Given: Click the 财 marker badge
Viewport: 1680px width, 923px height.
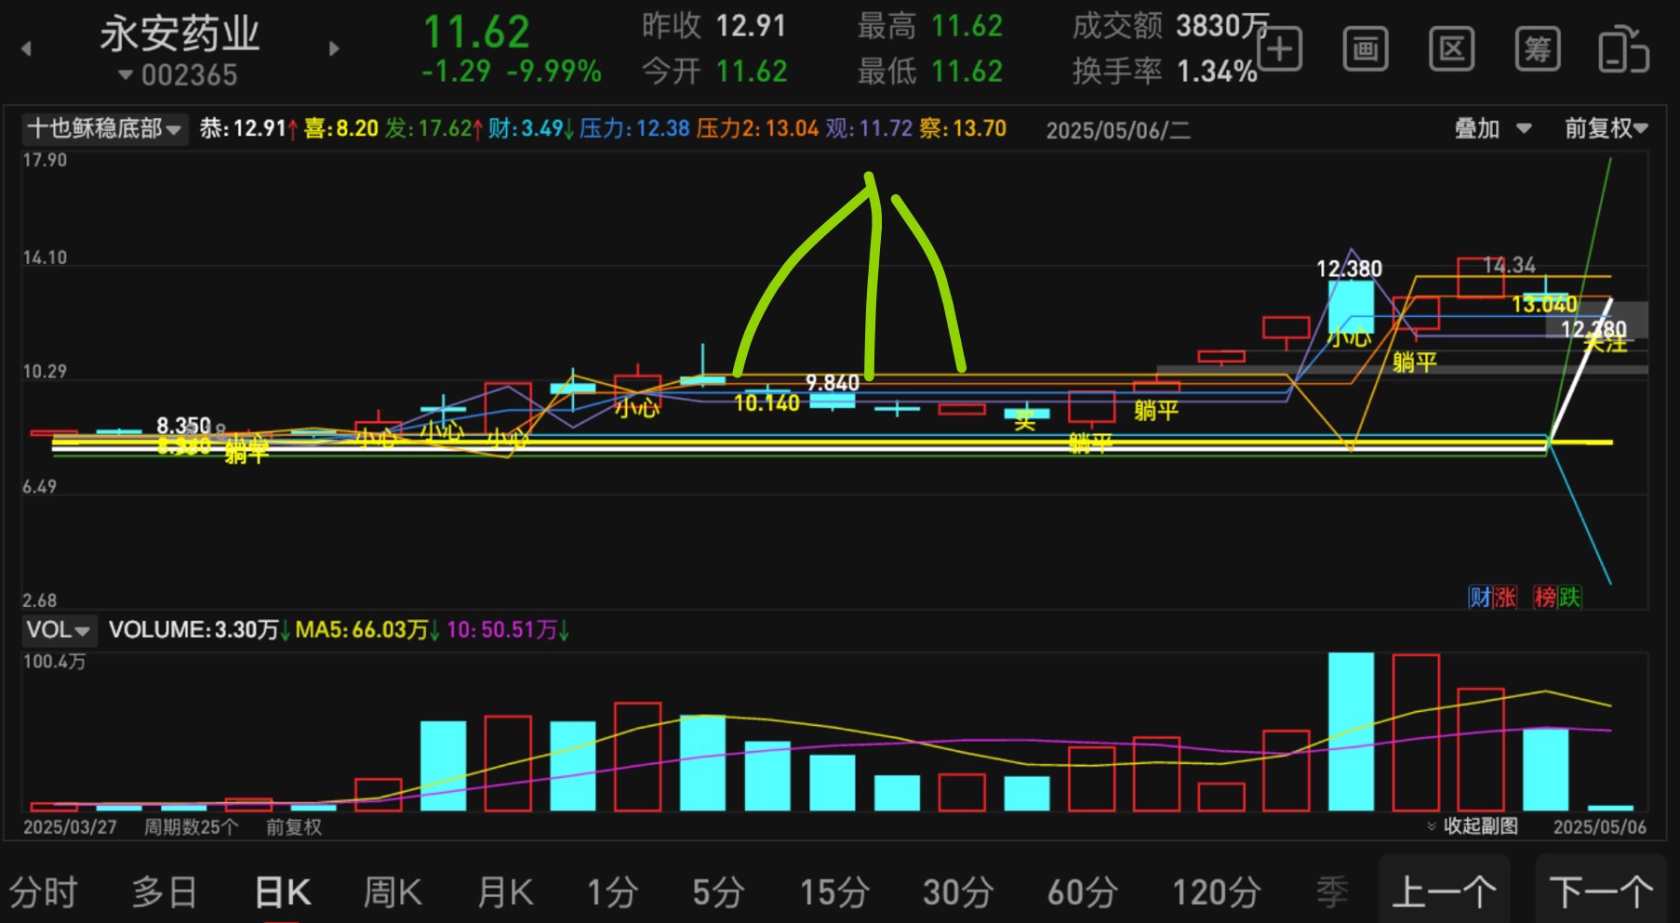Looking at the screenshot, I should pos(1479,597).
